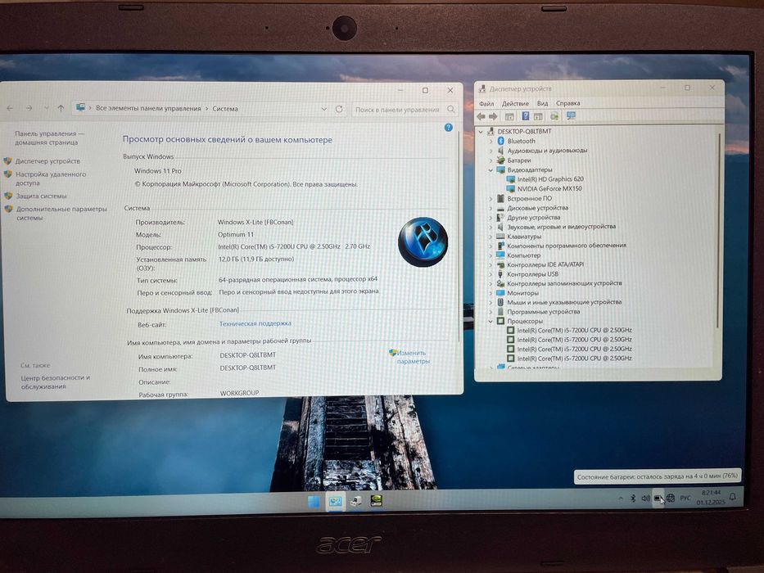
Task: Click the Back arrow in Device Manager toolbar
Action: click(x=481, y=116)
